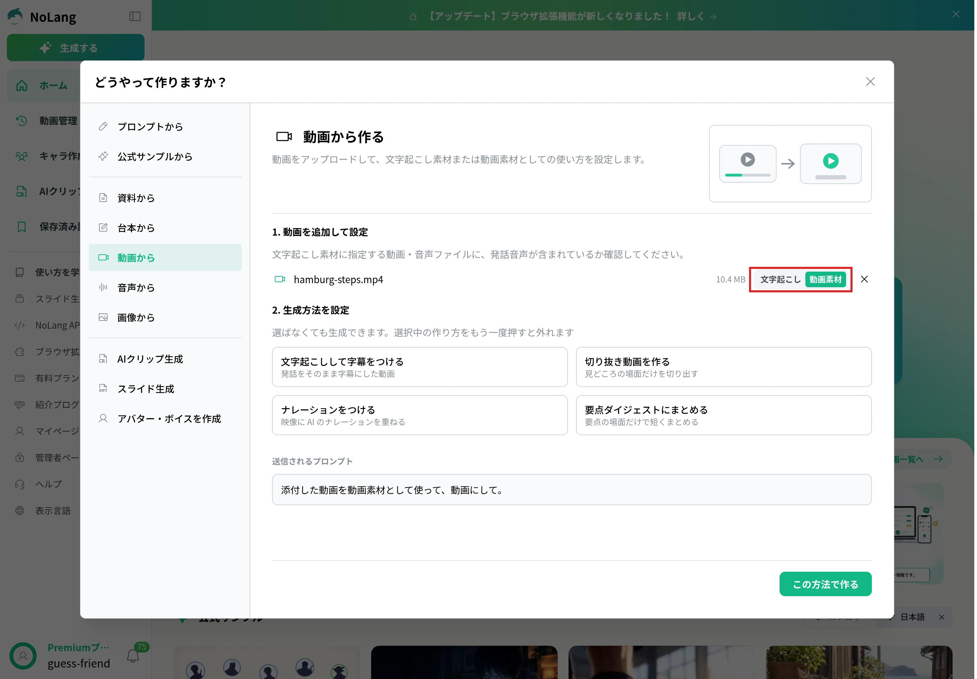Click the history icon for 動画管理
The width and height of the screenshot is (977, 679).
pos(21,121)
